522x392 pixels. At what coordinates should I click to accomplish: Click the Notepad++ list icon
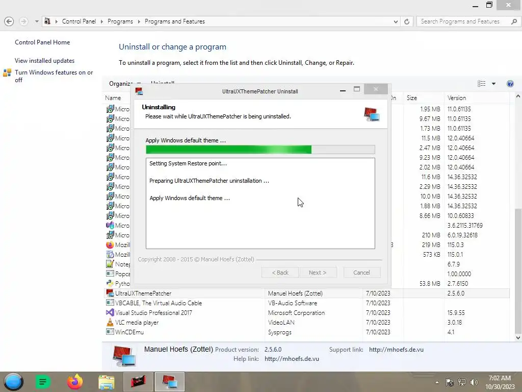[x=110, y=264]
